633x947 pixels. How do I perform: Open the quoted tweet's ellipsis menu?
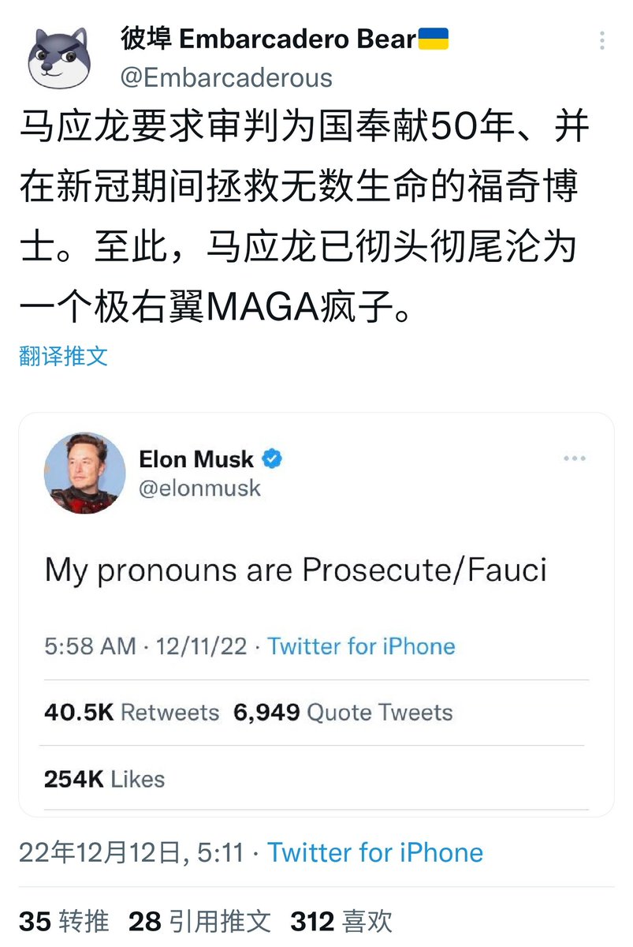point(575,459)
